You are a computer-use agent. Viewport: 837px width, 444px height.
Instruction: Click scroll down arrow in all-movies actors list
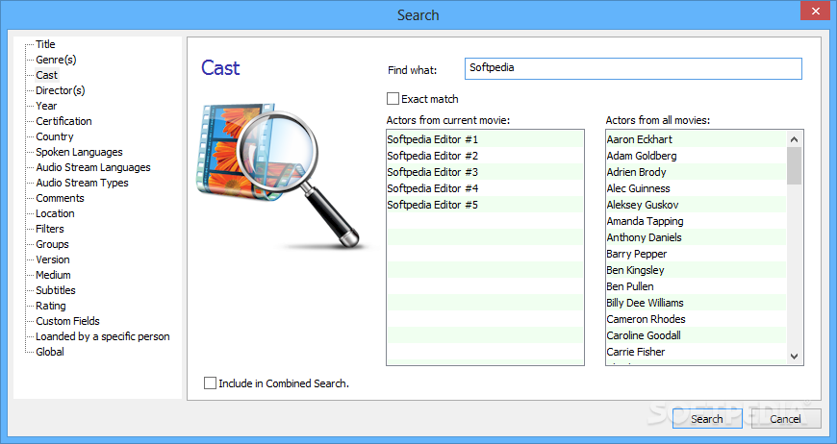coord(795,356)
